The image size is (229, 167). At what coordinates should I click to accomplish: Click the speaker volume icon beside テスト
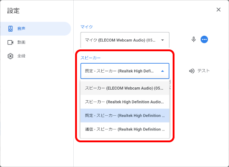(x=192, y=71)
